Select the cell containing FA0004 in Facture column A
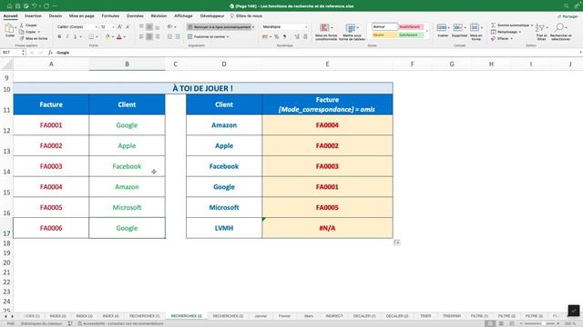This screenshot has width=583, height=327. [x=51, y=187]
